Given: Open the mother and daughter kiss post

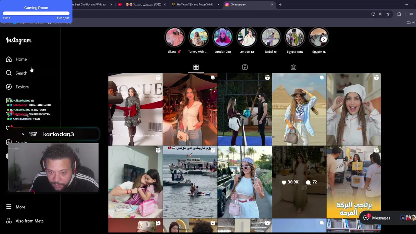Looking at the screenshot, I should click(135, 182).
